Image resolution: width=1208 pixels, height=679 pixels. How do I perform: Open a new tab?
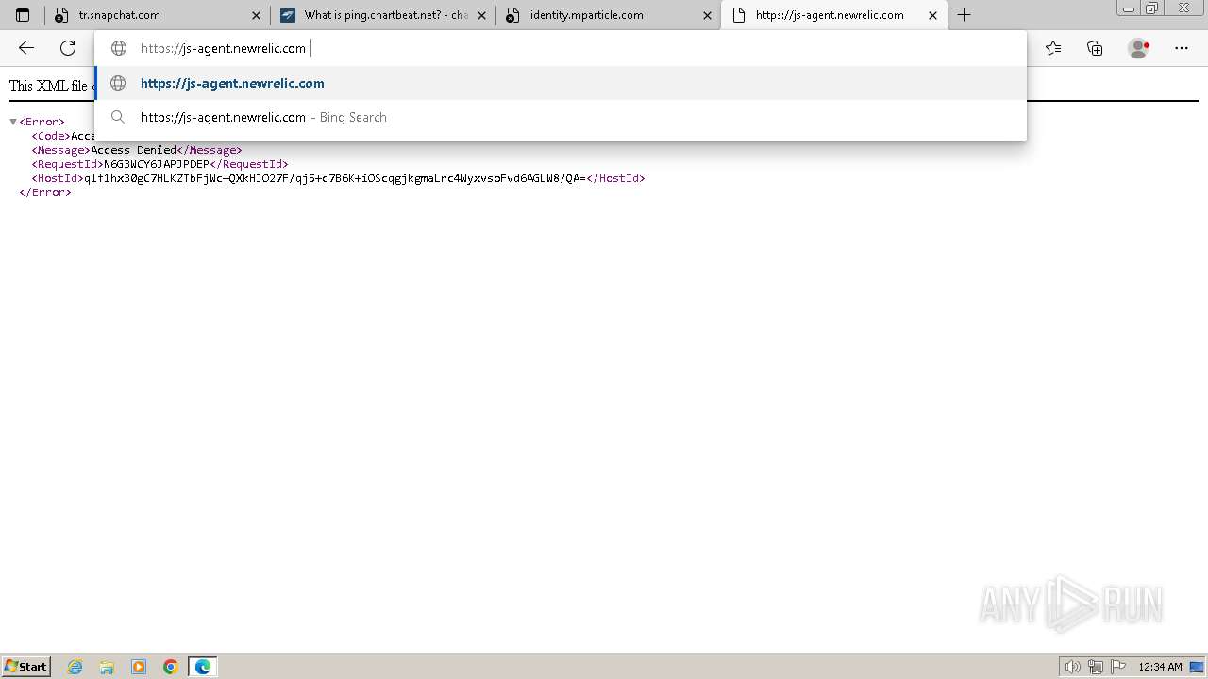(x=964, y=15)
